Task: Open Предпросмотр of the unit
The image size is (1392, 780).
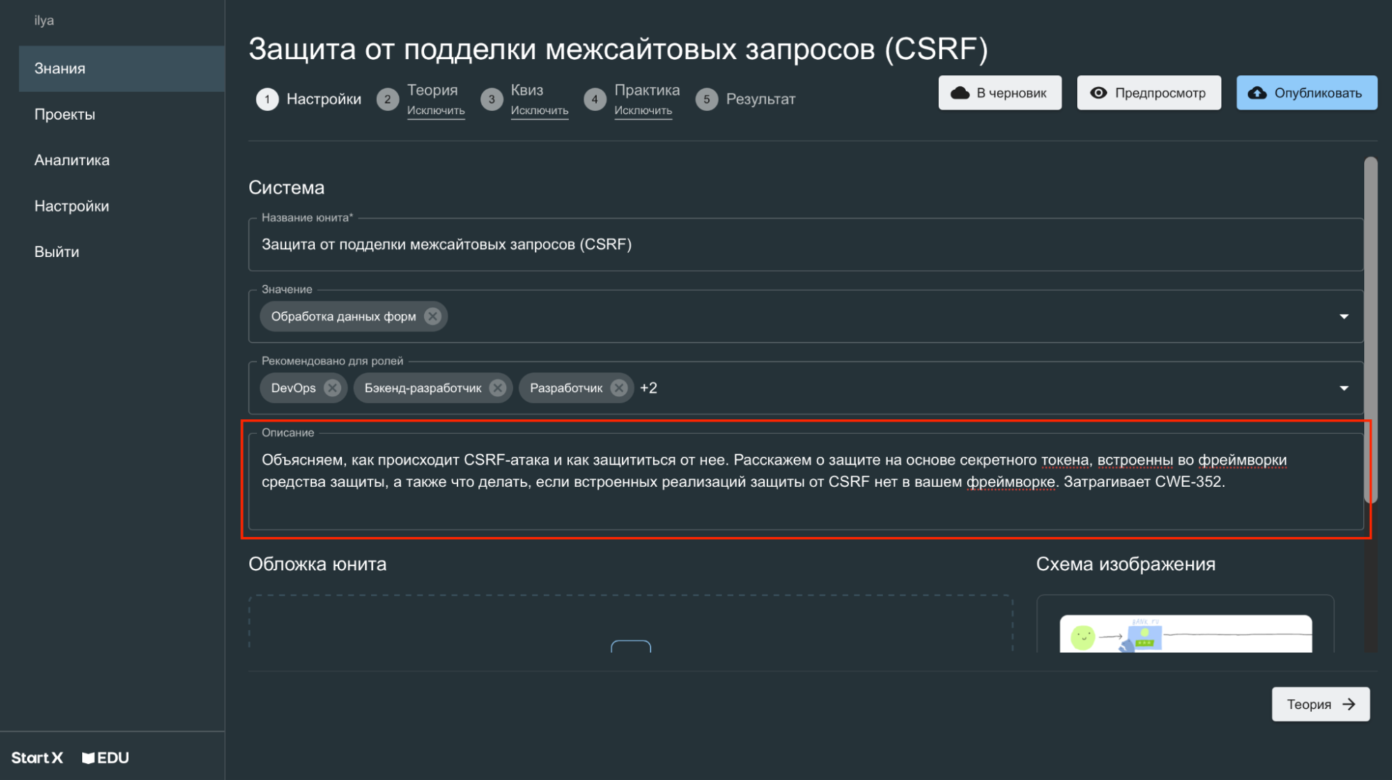Action: [1148, 93]
